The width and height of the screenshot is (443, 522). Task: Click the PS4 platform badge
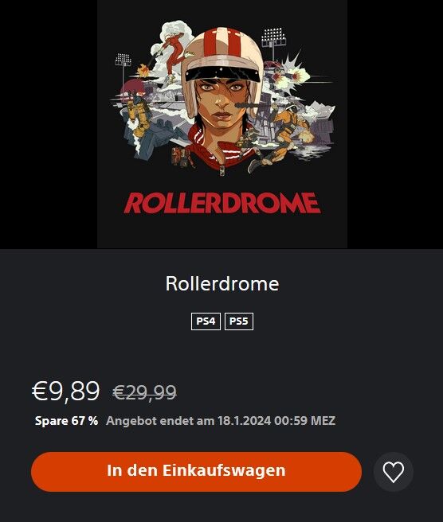(x=206, y=321)
